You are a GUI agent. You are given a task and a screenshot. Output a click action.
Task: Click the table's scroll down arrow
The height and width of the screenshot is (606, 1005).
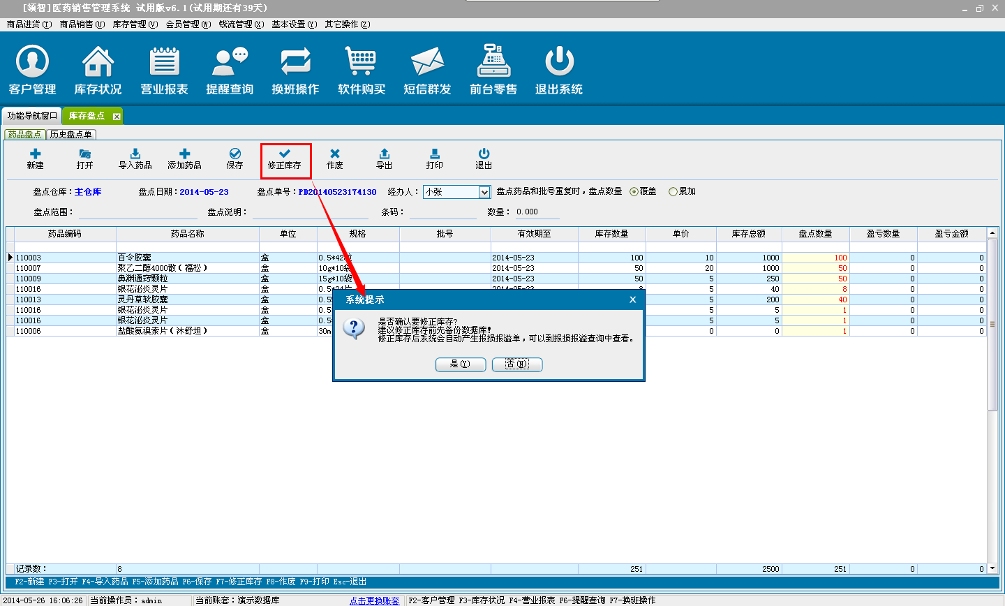coord(992,568)
